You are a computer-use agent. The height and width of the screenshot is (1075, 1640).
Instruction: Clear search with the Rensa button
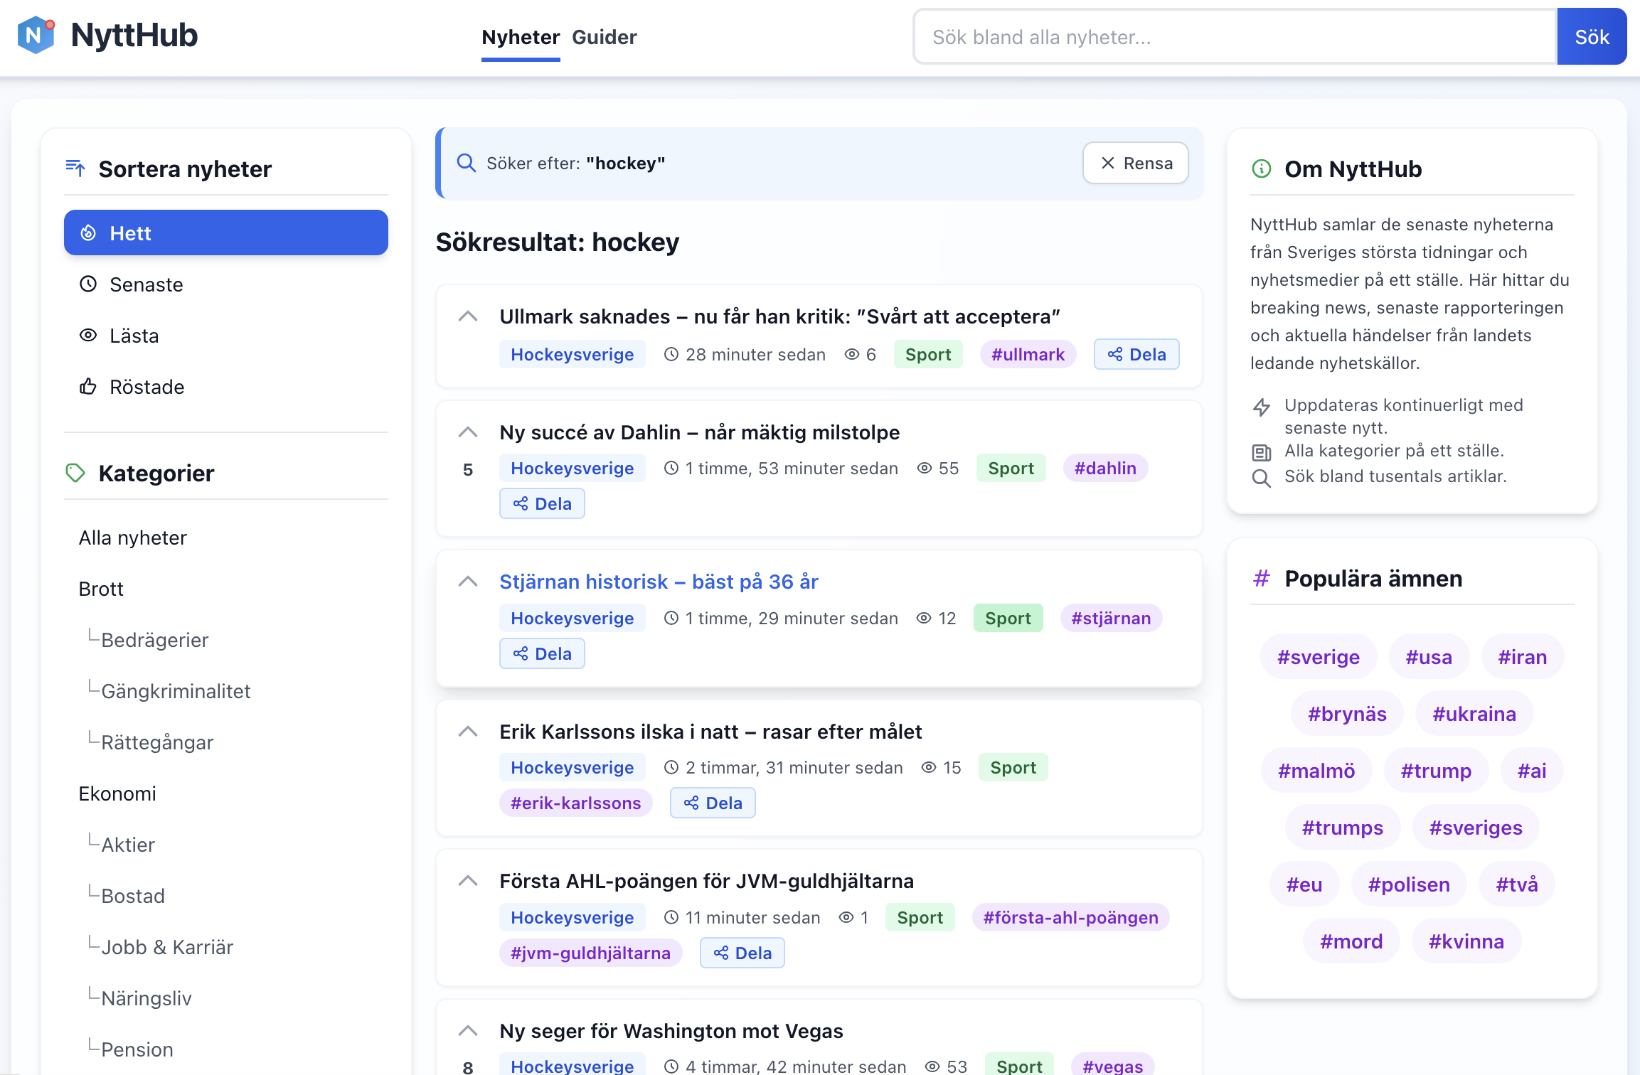tap(1136, 163)
